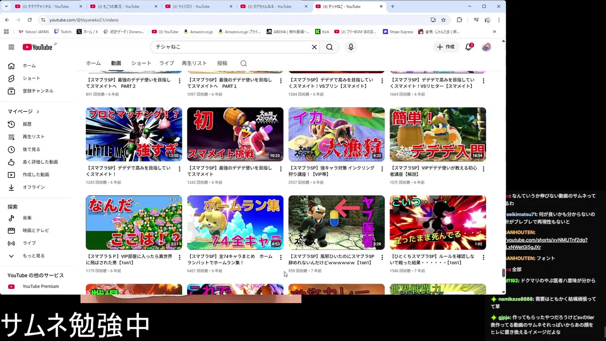Play the デデデ入門 thumbnail video
Image resolution: width=606 pixels, height=341 pixels.
click(x=437, y=135)
